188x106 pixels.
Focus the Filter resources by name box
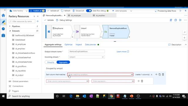[22, 21]
